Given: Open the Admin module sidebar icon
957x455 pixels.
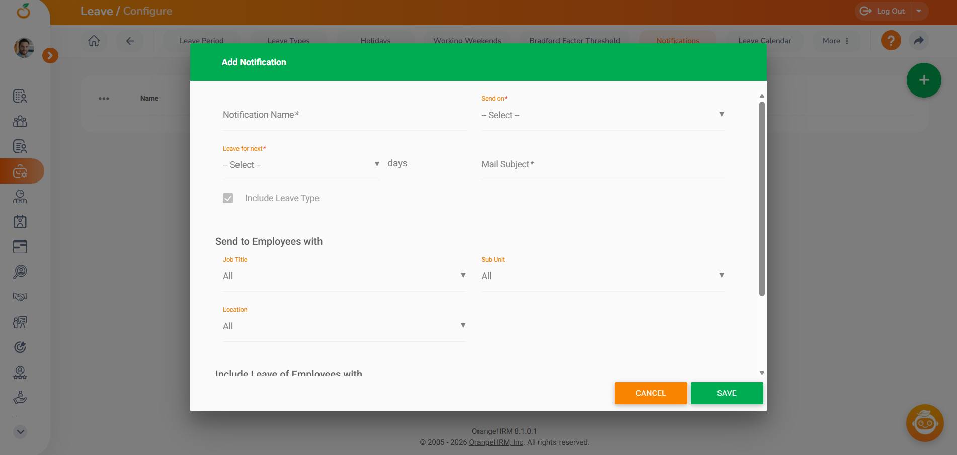Looking at the screenshot, I should (x=20, y=96).
